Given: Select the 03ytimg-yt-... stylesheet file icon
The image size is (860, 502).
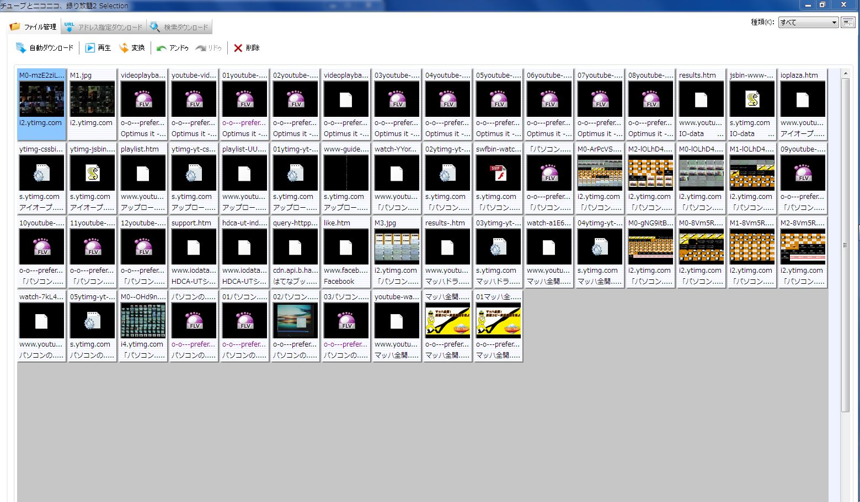Looking at the screenshot, I should tap(499, 247).
